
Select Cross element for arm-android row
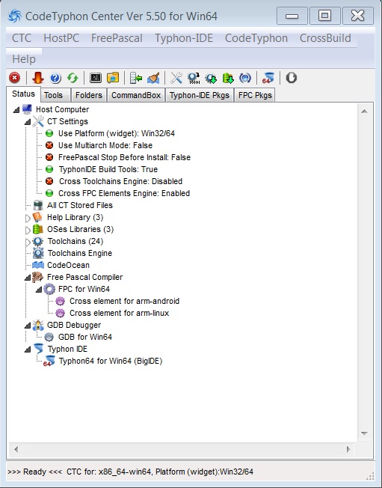[x=124, y=301]
